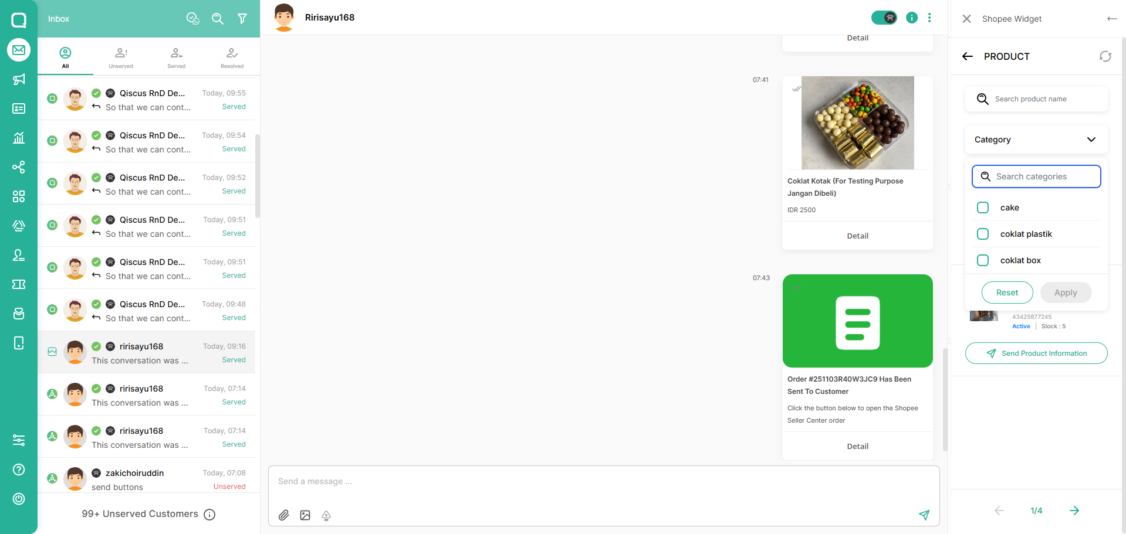Screen dimensions: 1126x534
Task: Click info icon beside 99+ Unserved Customers
Action: click(x=209, y=515)
